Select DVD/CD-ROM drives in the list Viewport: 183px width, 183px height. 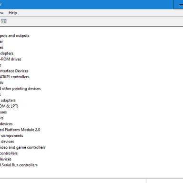pos(10,59)
